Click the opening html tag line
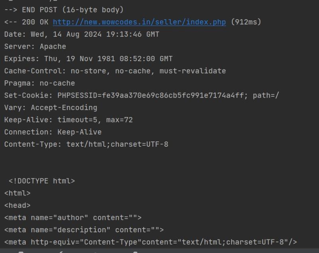This screenshot has width=319, height=253. click(x=17, y=193)
